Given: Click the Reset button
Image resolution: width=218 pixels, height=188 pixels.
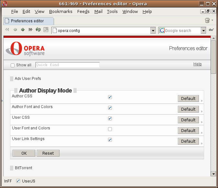Looking at the screenshot, I should tap(48, 153).
